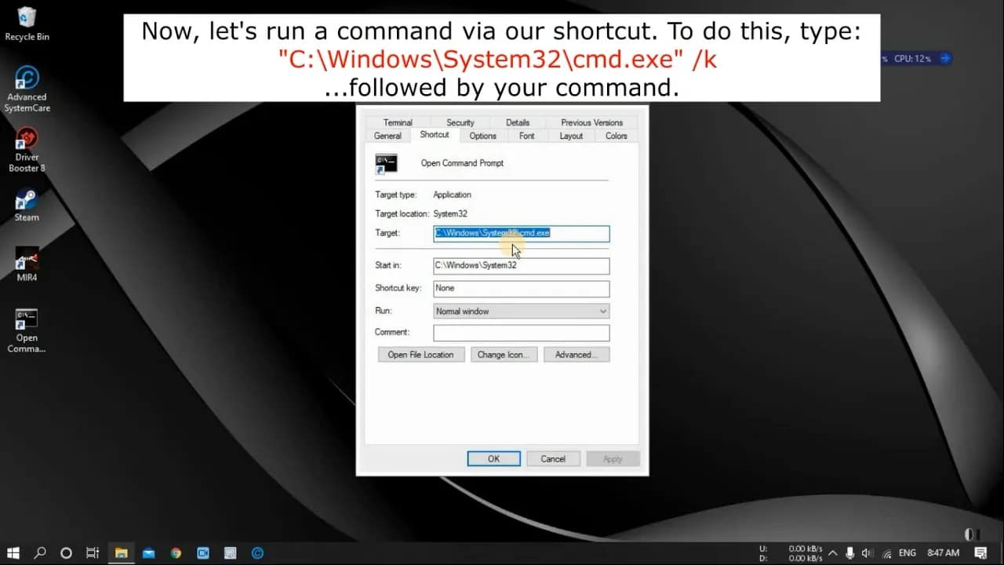Open the MIR4 desktop icon
Screen dimensions: 1004x565
(26, 265)
